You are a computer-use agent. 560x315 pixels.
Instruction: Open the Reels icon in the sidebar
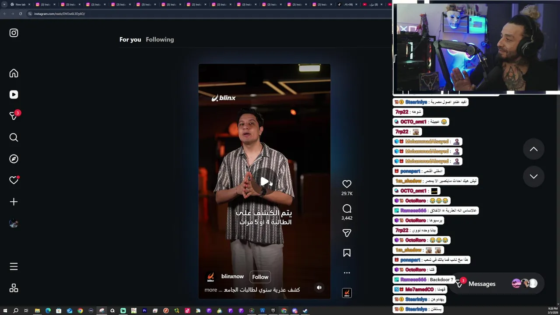click(x=14, y=94)
